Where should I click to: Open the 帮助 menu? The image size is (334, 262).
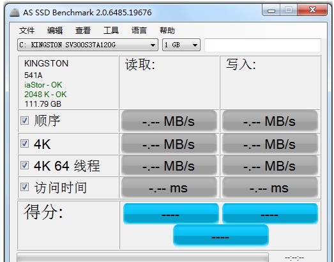click(x=167, y=31)
